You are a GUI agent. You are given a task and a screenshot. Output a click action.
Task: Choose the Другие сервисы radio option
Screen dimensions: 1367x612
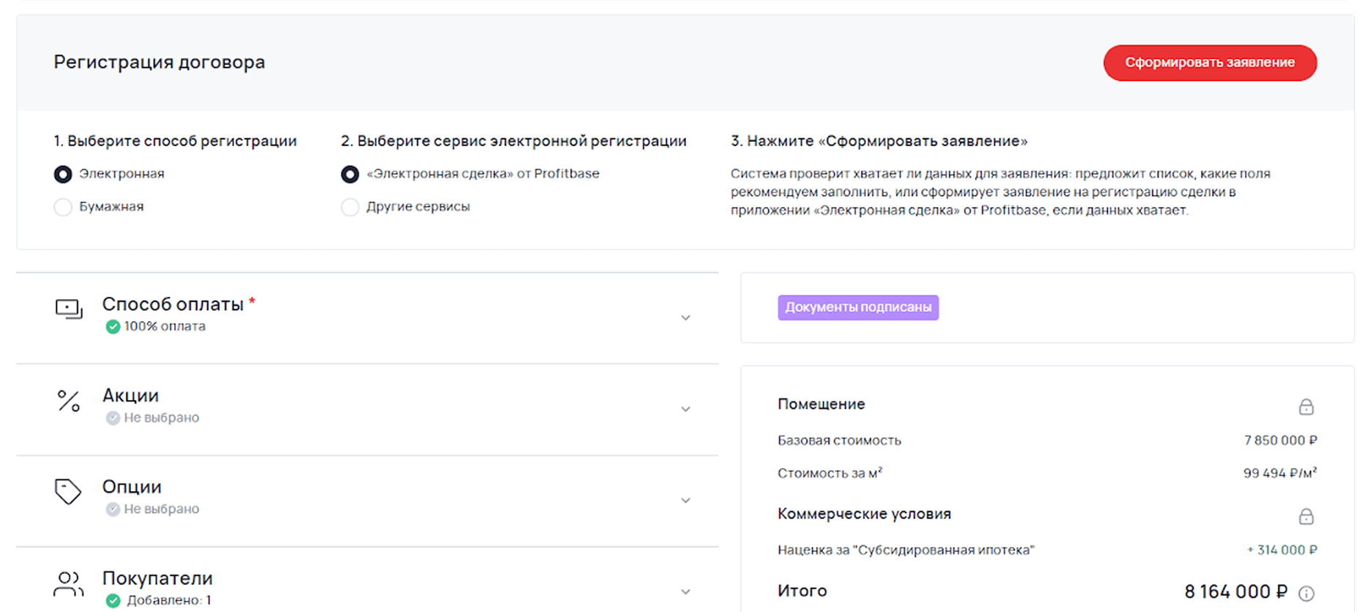tap(350, 207)
